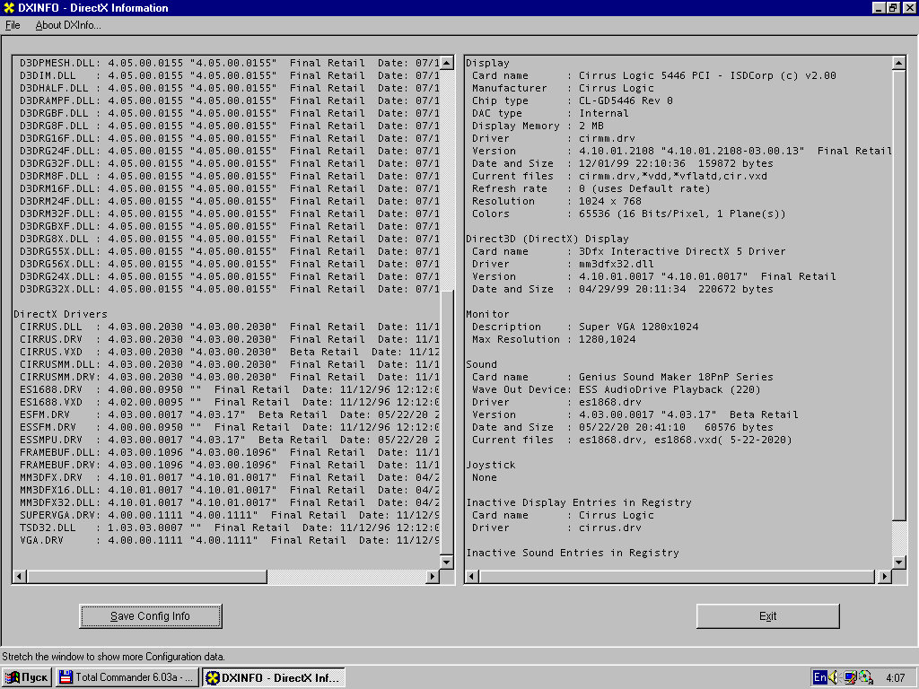Click the left pane's scroll down arrow

coord(447,562)
